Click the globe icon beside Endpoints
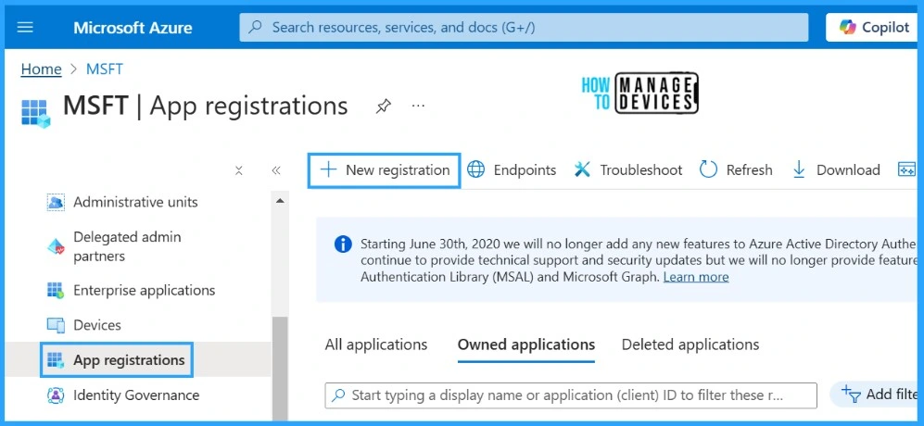Viewport: 924px width, 426px height. point(476,169)
